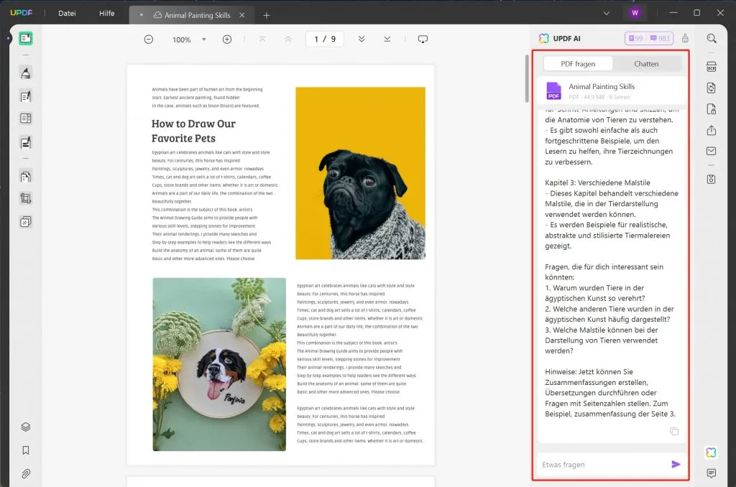Select the crop pages tool
Viewport: 736px width, 487px height.
(x=25, y=198)
